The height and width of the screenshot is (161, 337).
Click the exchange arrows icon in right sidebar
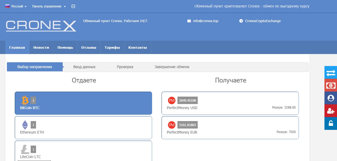pyautogui.click(x=331, y=73)
